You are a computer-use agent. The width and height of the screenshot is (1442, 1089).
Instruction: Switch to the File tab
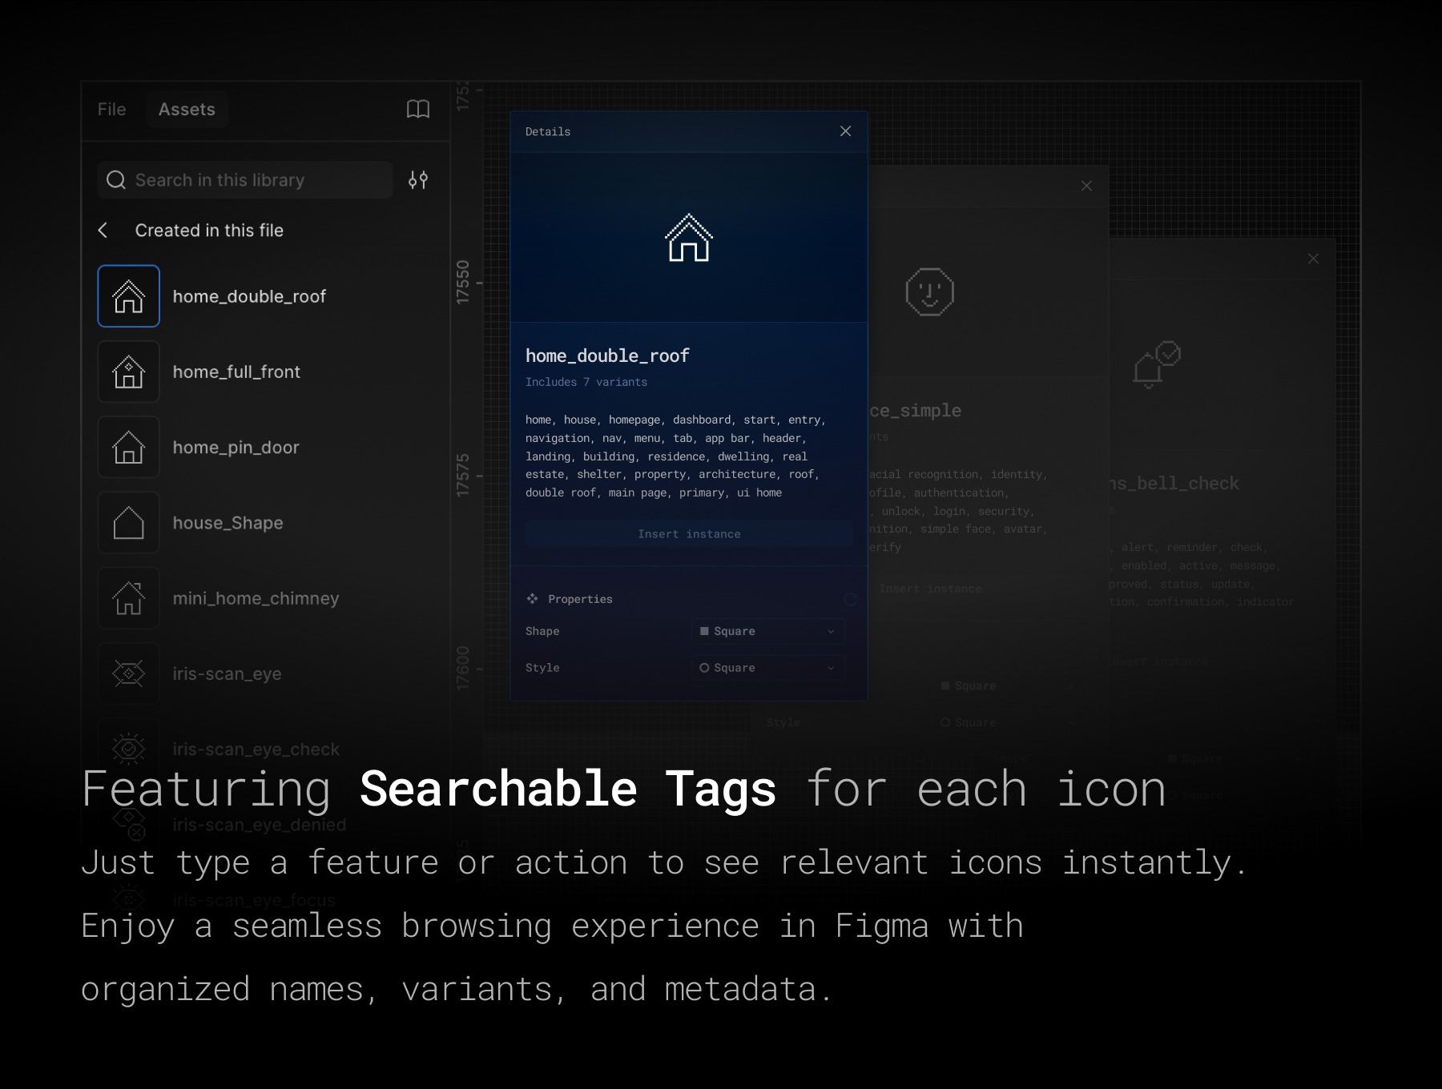[111, 109]
